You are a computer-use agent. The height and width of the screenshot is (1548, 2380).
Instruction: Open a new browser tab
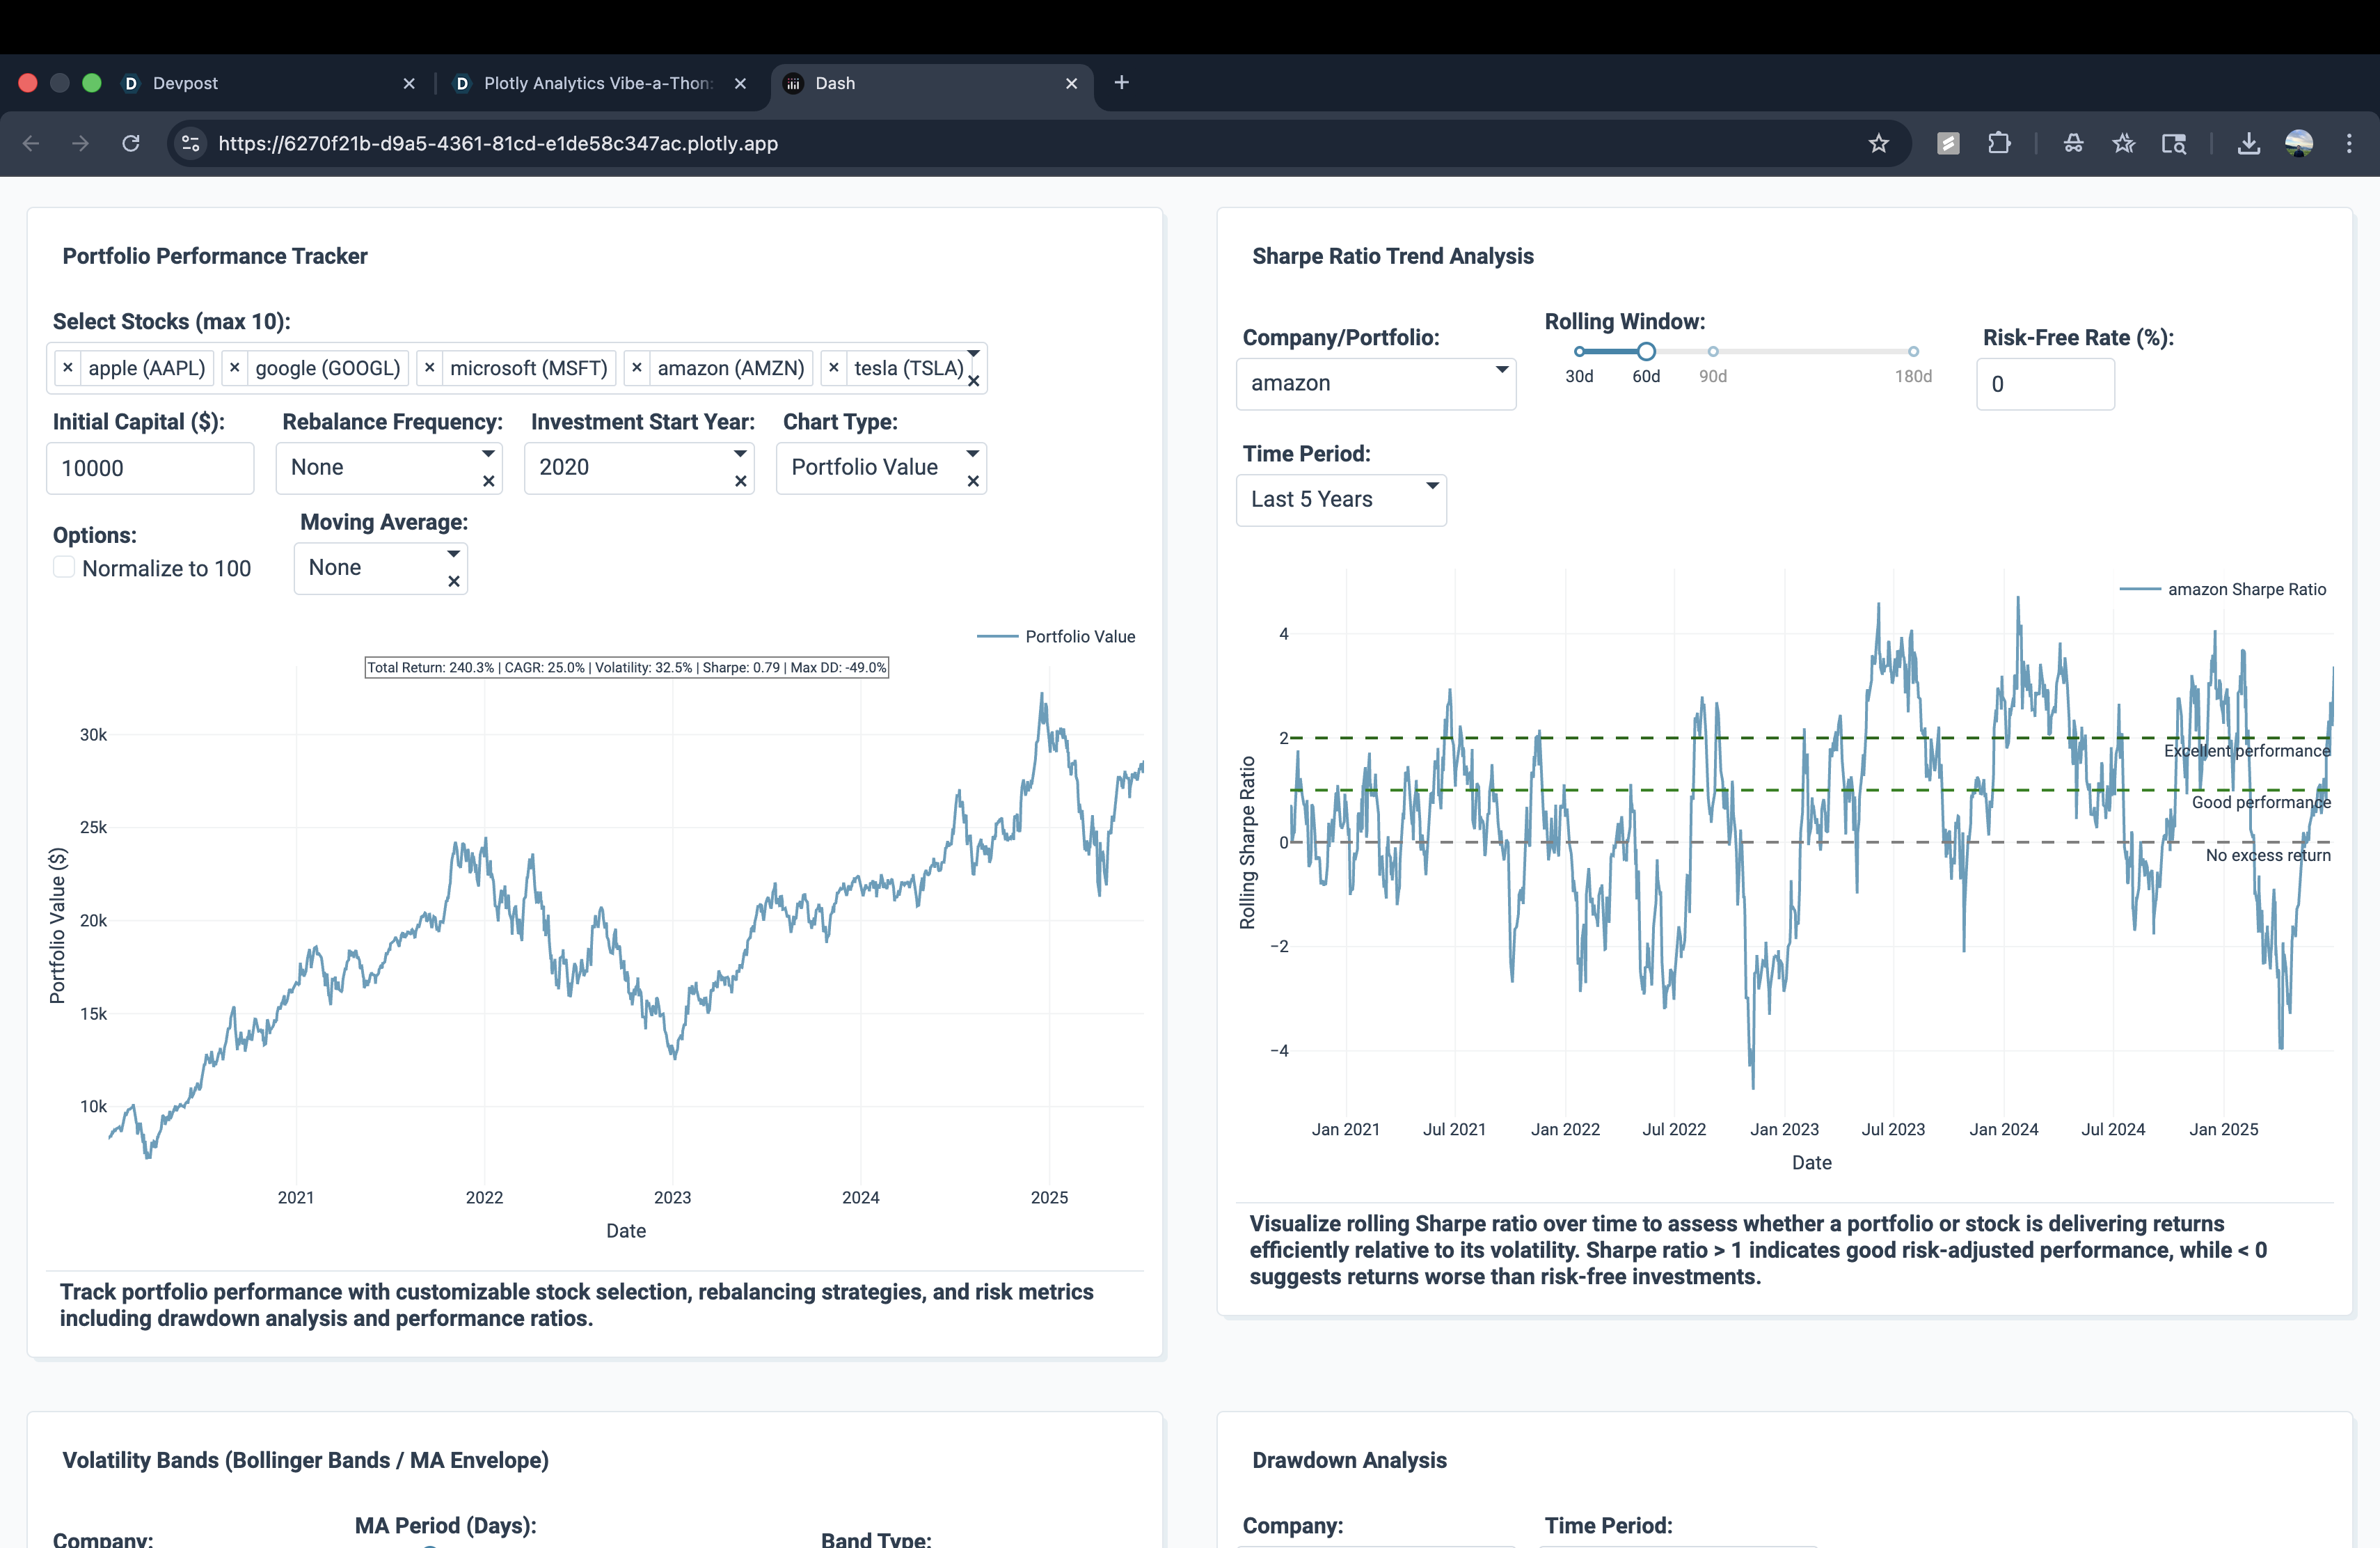[1121, 83]
